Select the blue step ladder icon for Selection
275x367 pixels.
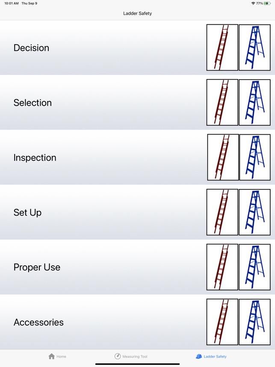pyautogui.click(x=255, y=102)
